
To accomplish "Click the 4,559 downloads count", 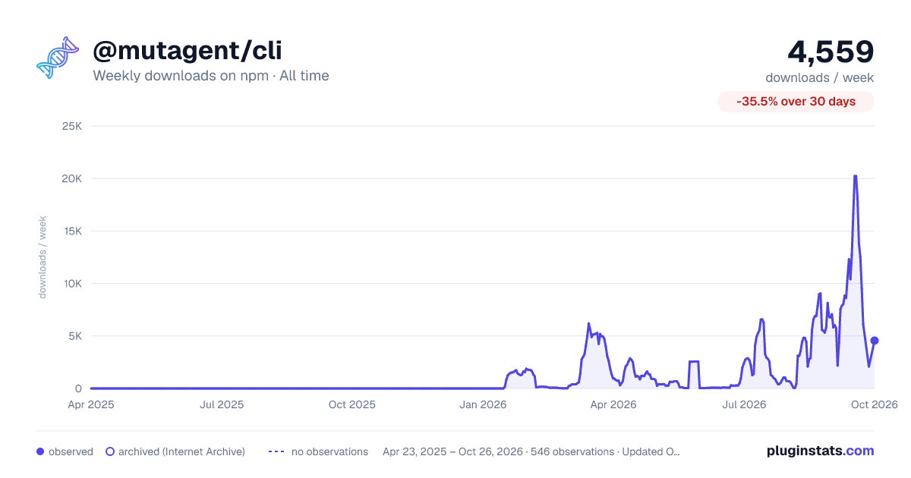I will coord(831,52).
